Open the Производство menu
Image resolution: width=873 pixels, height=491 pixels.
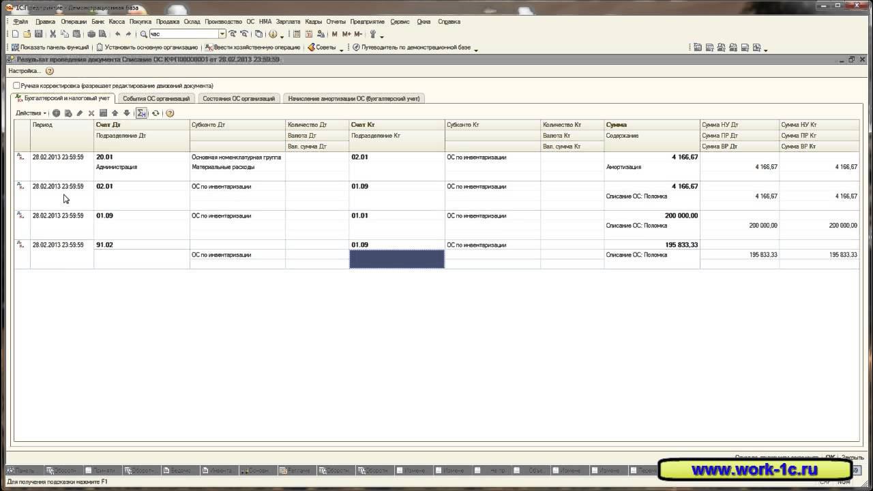click(x=224, y=22)
